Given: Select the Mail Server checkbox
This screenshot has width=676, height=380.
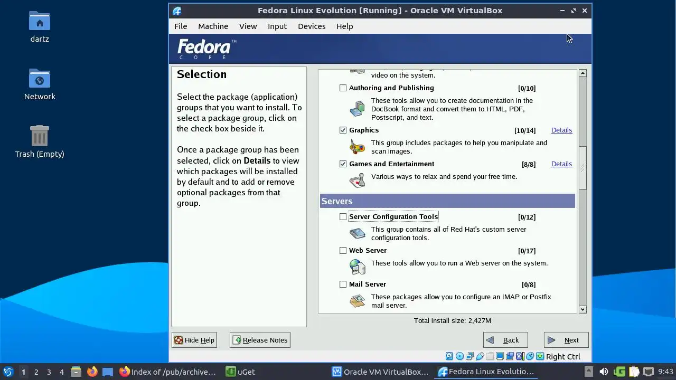Looking at the screenshot, I should coord(343,284).
